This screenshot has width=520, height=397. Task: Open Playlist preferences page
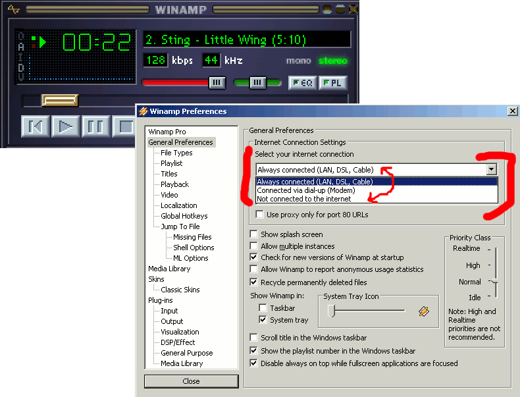tap(171, 163)
